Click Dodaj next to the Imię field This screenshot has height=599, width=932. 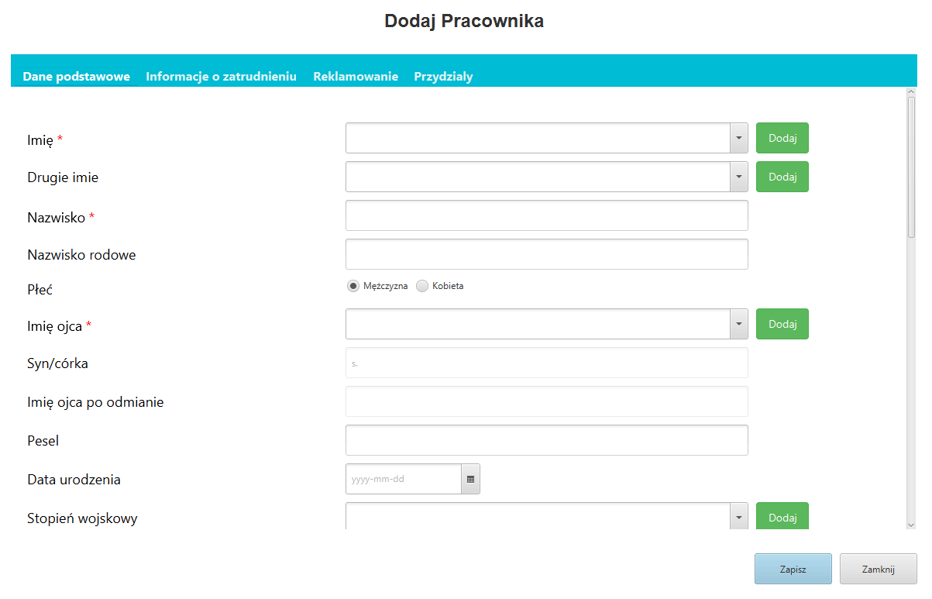[782, 138]
